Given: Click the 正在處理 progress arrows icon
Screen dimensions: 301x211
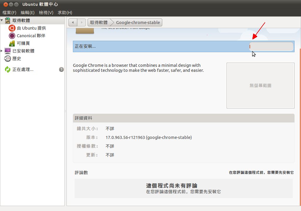Looking at the screenshot, I should coord(8,70).
